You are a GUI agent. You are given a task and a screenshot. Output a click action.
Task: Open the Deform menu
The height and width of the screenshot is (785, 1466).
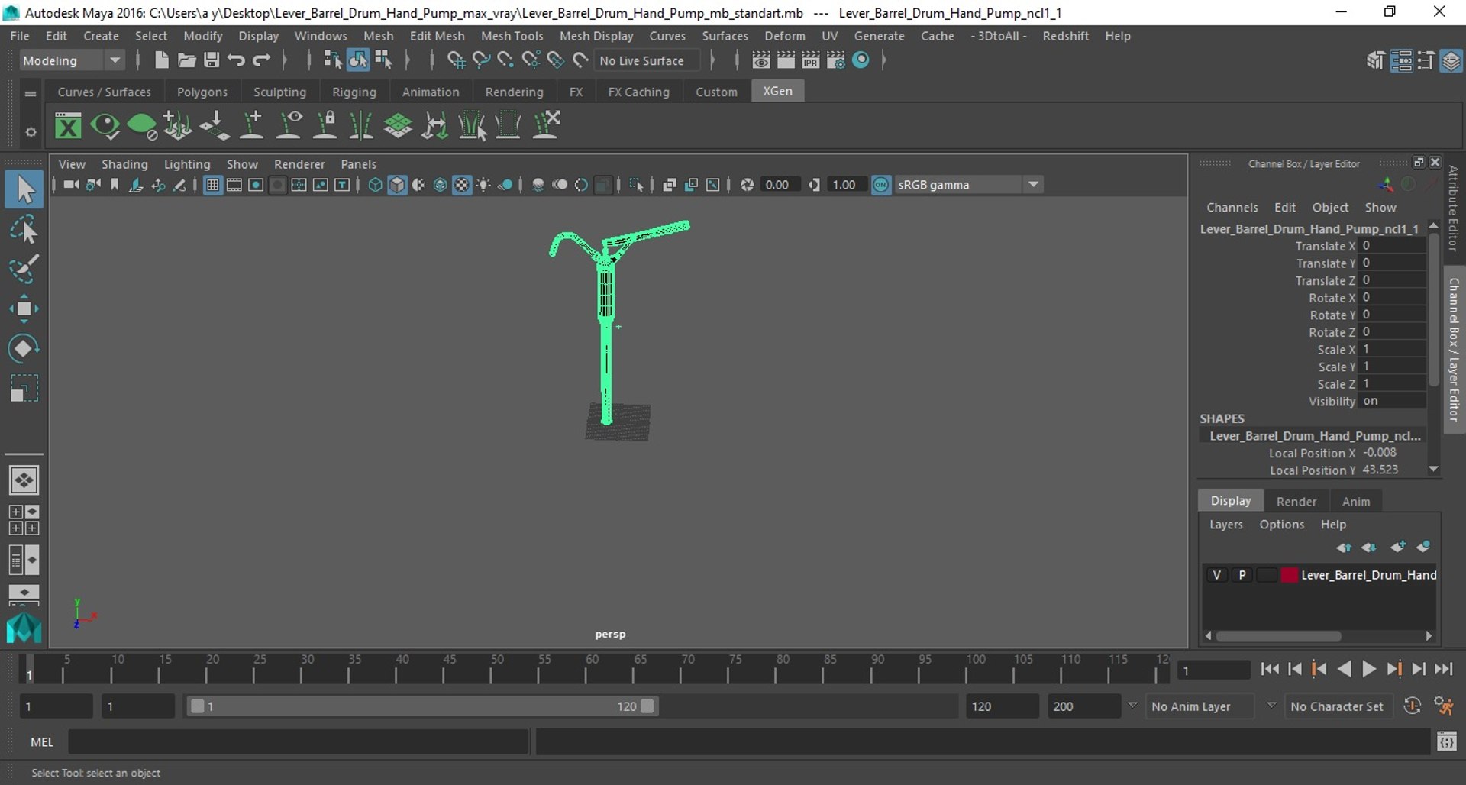coord(785,36)
